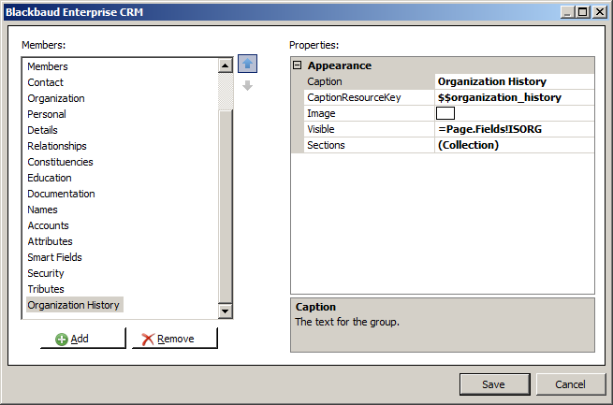613x405 pixels.
Task: Click the members list scroll down arrow
Action: coord(226,311)
